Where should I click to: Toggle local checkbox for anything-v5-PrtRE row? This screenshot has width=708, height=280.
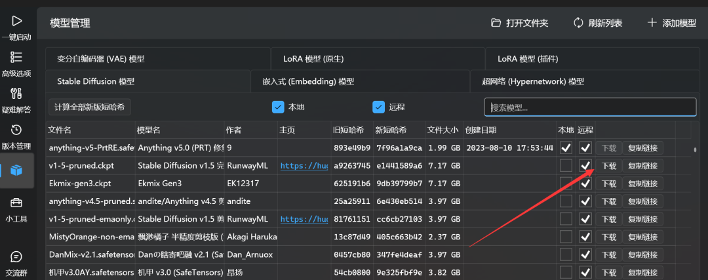coord(566,148)
